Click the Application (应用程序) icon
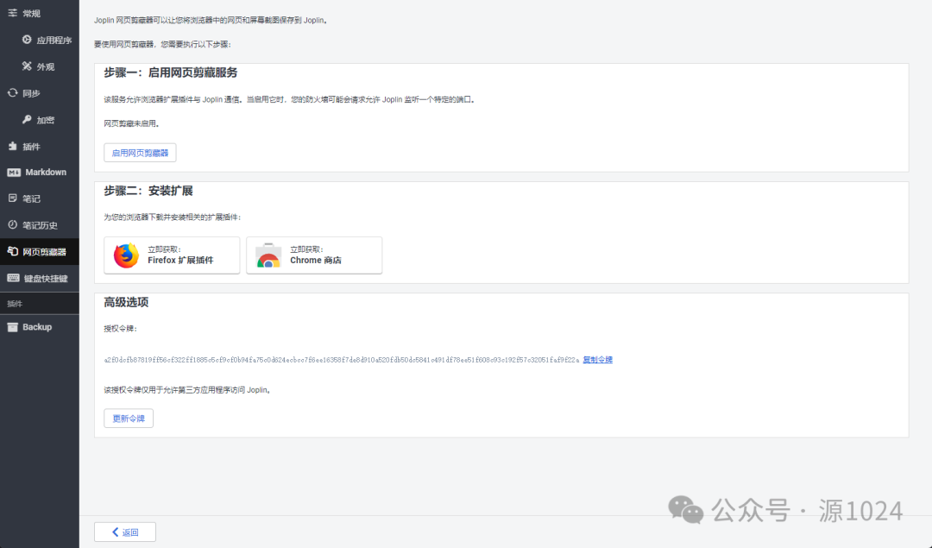This screenshot has width=932, height=548. [27, 40]
